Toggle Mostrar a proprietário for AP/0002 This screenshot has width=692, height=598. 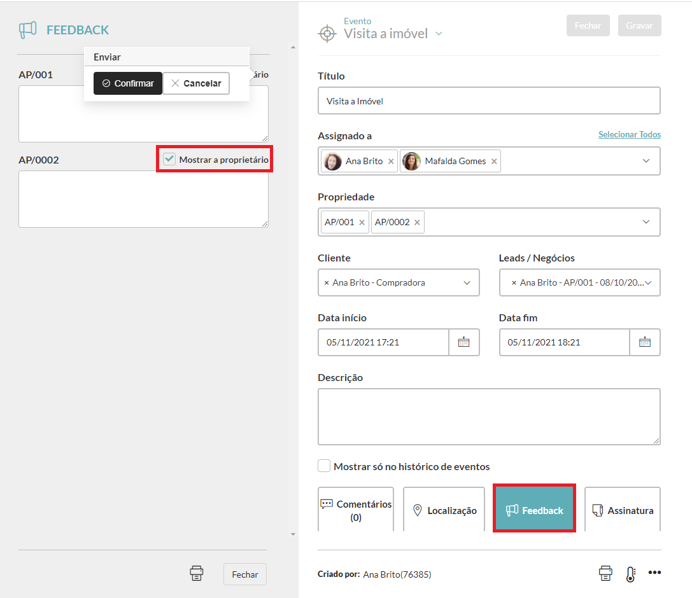(169, 159)
